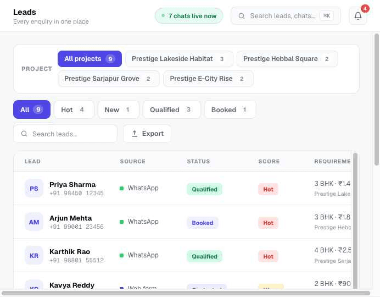Filter by Prestige Sarjapur Grove project
The image size is (380, 297).
(x=109, y=79)
